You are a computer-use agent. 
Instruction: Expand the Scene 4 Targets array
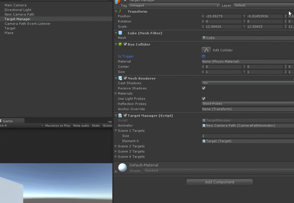click(116, 157)
